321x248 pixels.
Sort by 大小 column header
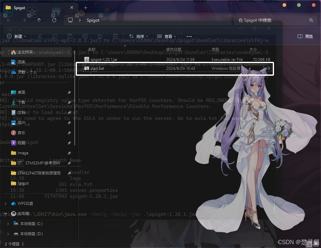253,49
